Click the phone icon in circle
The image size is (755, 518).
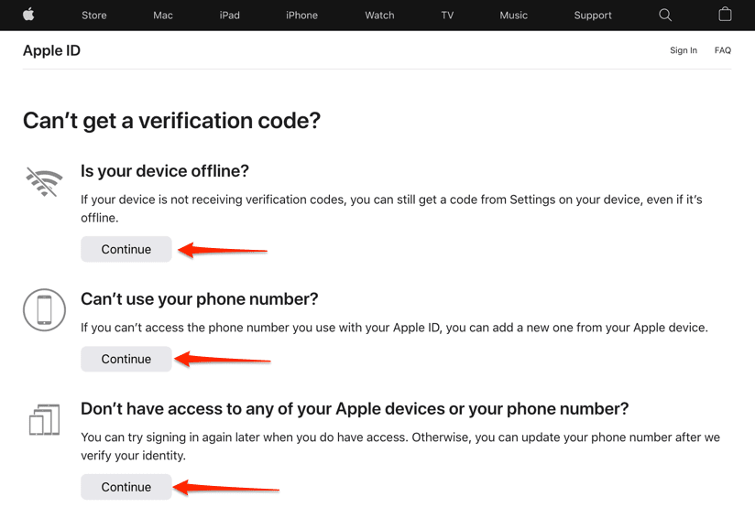pyautogui.click(x=44, y=310)
